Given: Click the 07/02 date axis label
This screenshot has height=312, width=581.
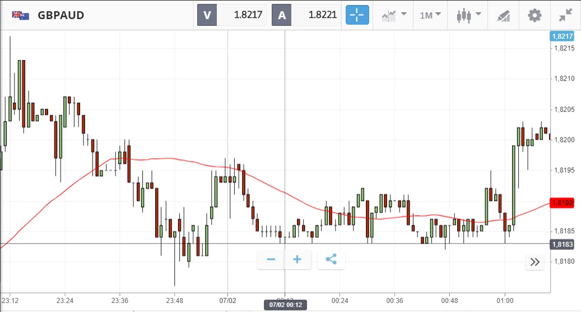Looking at the screenshot, I should click(x=227, y=301).
